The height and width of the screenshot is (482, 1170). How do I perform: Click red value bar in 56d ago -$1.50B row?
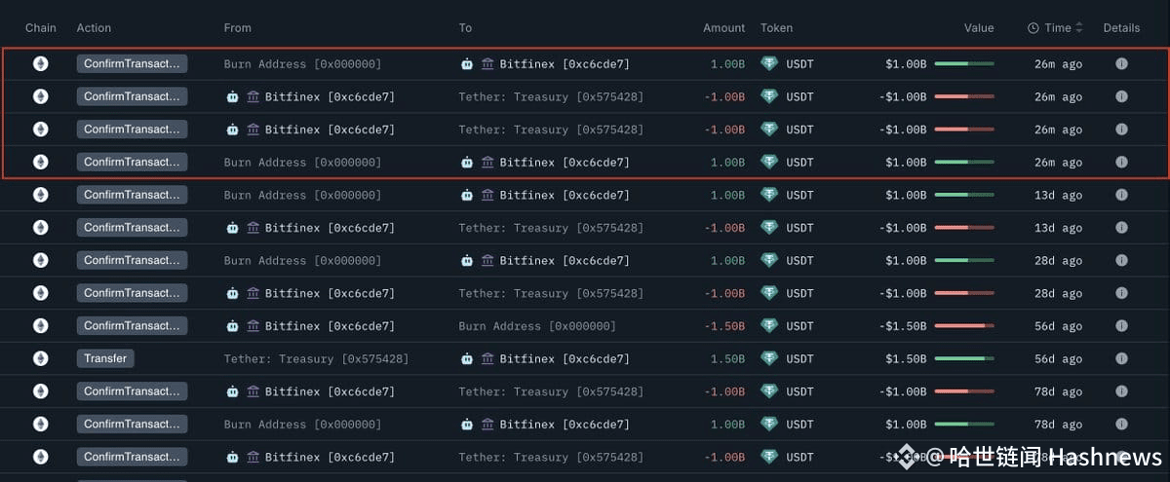[964, 326]
